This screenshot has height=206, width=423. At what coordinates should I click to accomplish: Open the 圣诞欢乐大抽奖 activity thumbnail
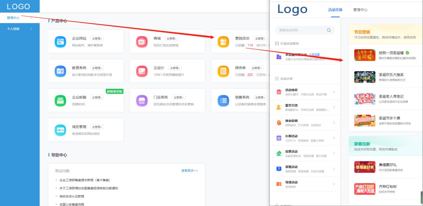[365, 77]
